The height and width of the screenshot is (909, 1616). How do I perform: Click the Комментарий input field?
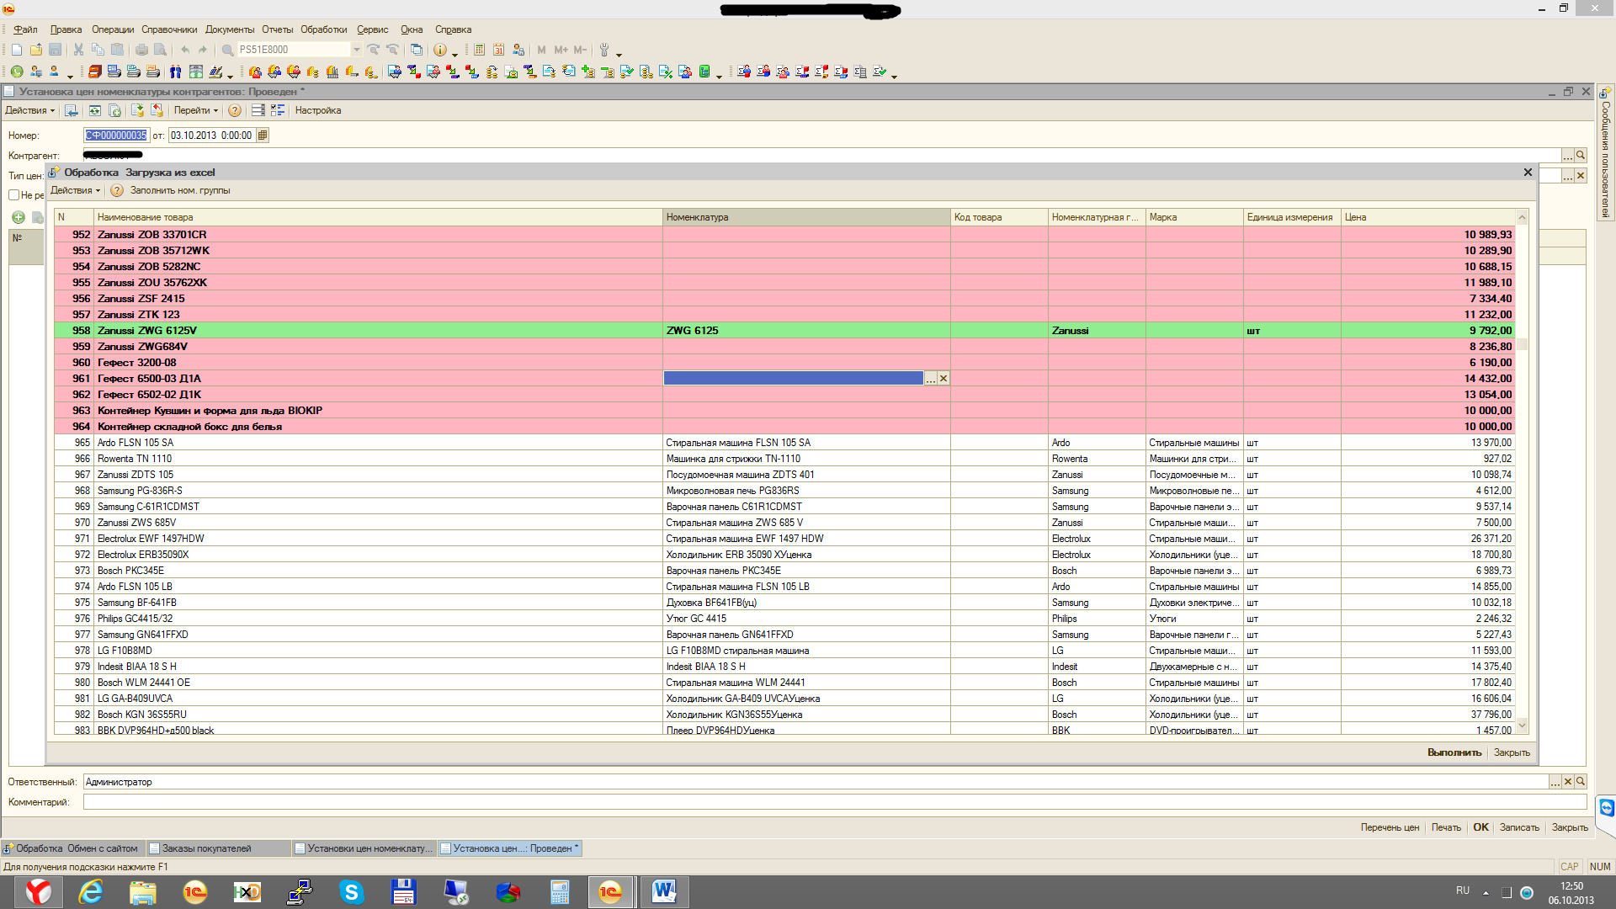[x=833, y=802]
